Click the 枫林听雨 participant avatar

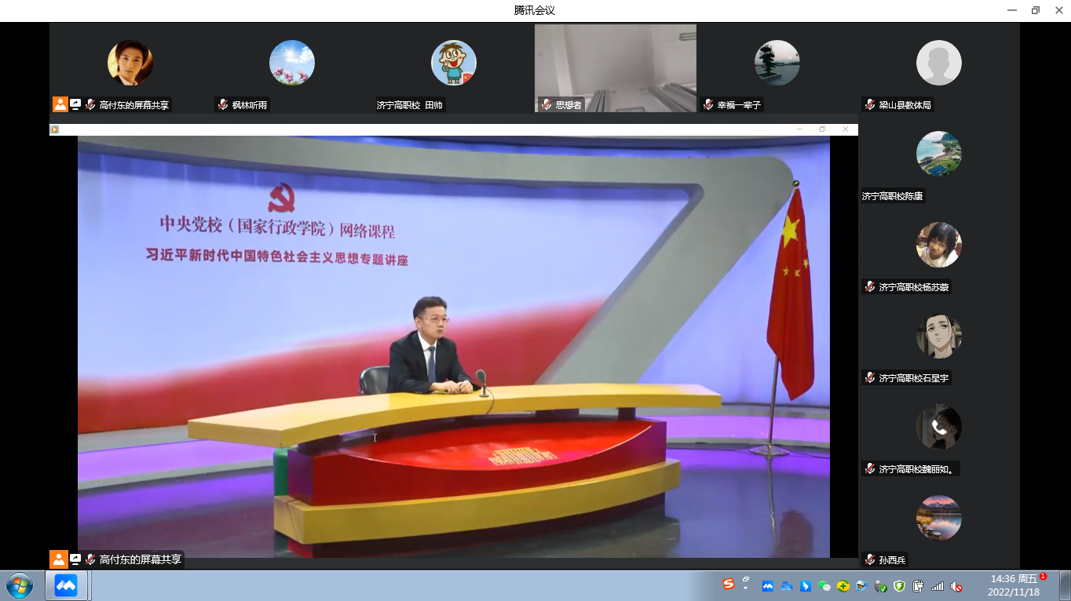tap(292, 63)
